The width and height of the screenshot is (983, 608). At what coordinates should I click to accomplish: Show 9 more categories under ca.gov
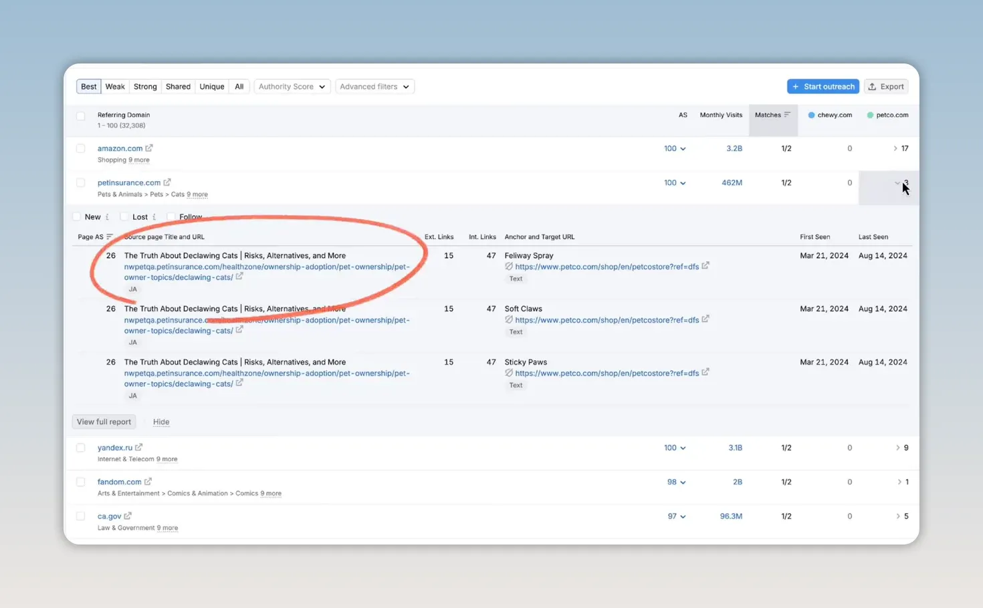point(167,528)
